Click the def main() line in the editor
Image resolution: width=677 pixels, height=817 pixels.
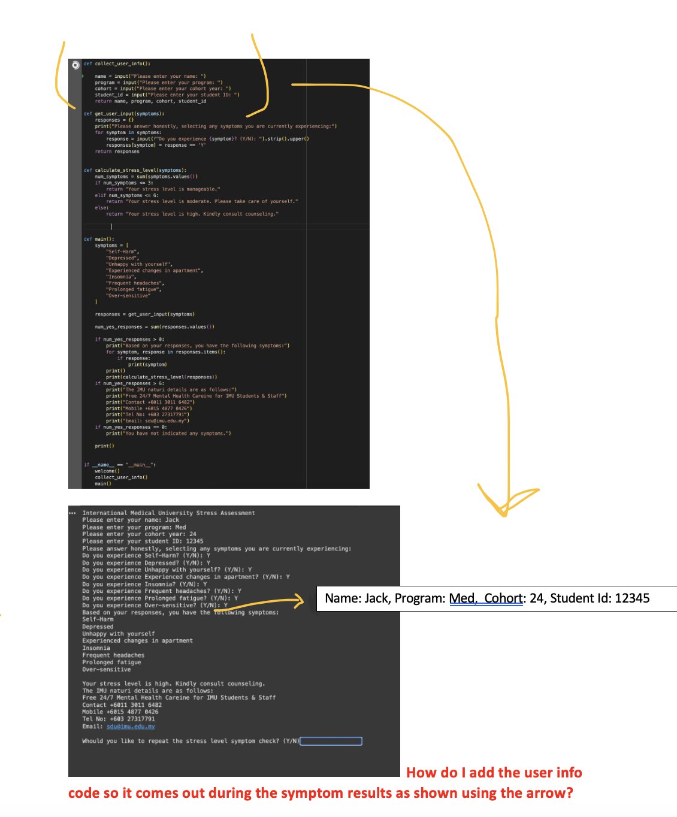(x=97, y=238)
